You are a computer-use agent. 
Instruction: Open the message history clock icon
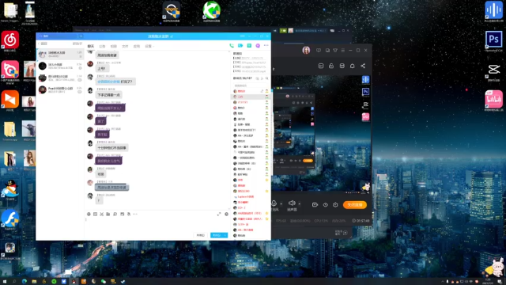click(x=227, y=214)
